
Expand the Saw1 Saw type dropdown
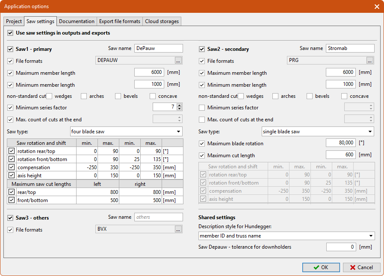pos(178,132)
